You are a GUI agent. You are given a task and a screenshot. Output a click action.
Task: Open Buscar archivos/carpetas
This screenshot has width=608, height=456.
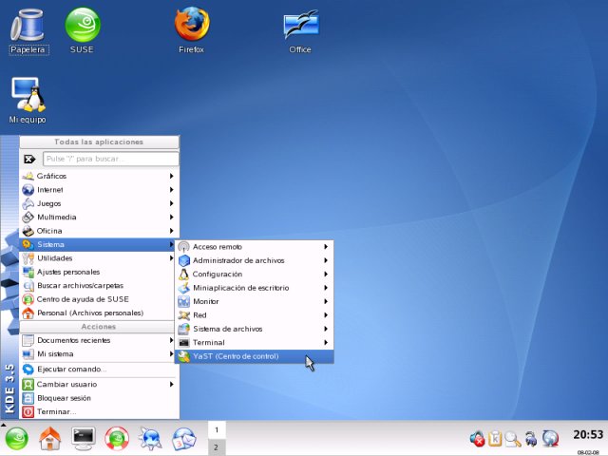[98, 286]
